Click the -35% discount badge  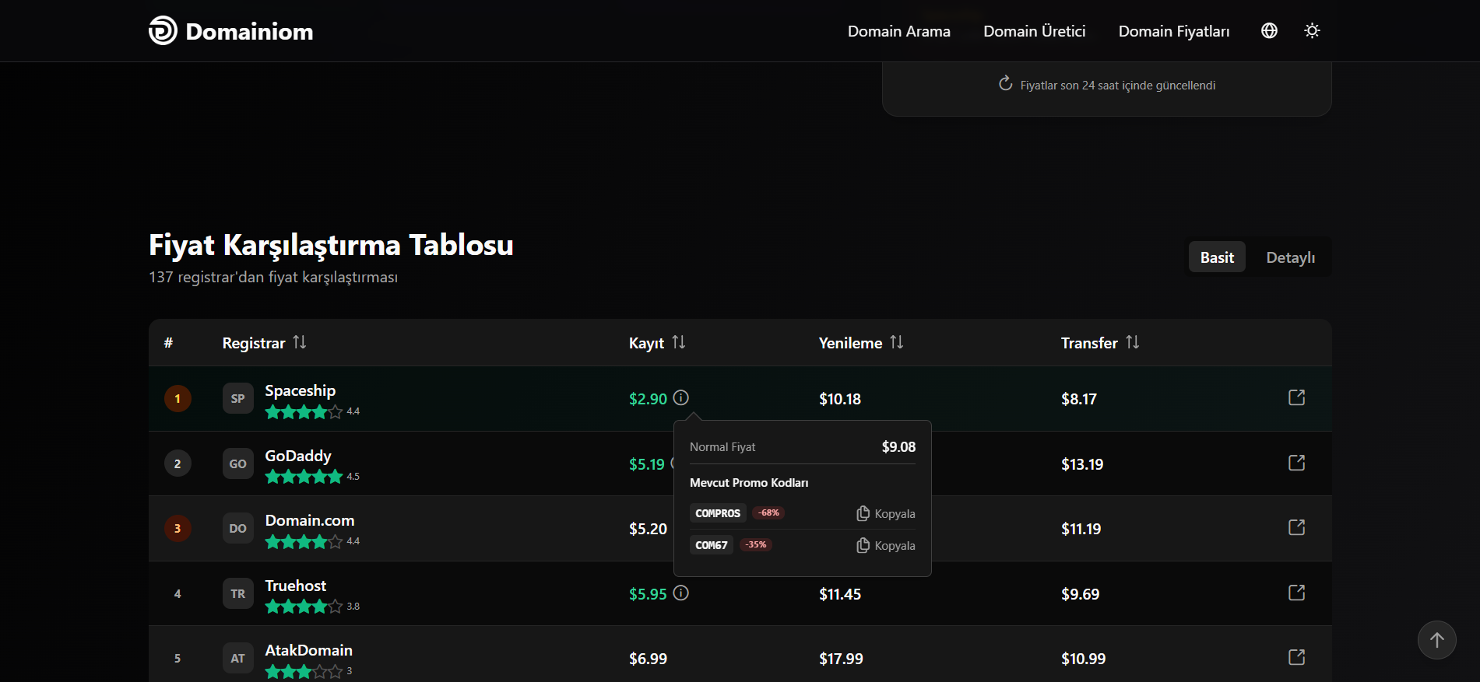point(755,544)
